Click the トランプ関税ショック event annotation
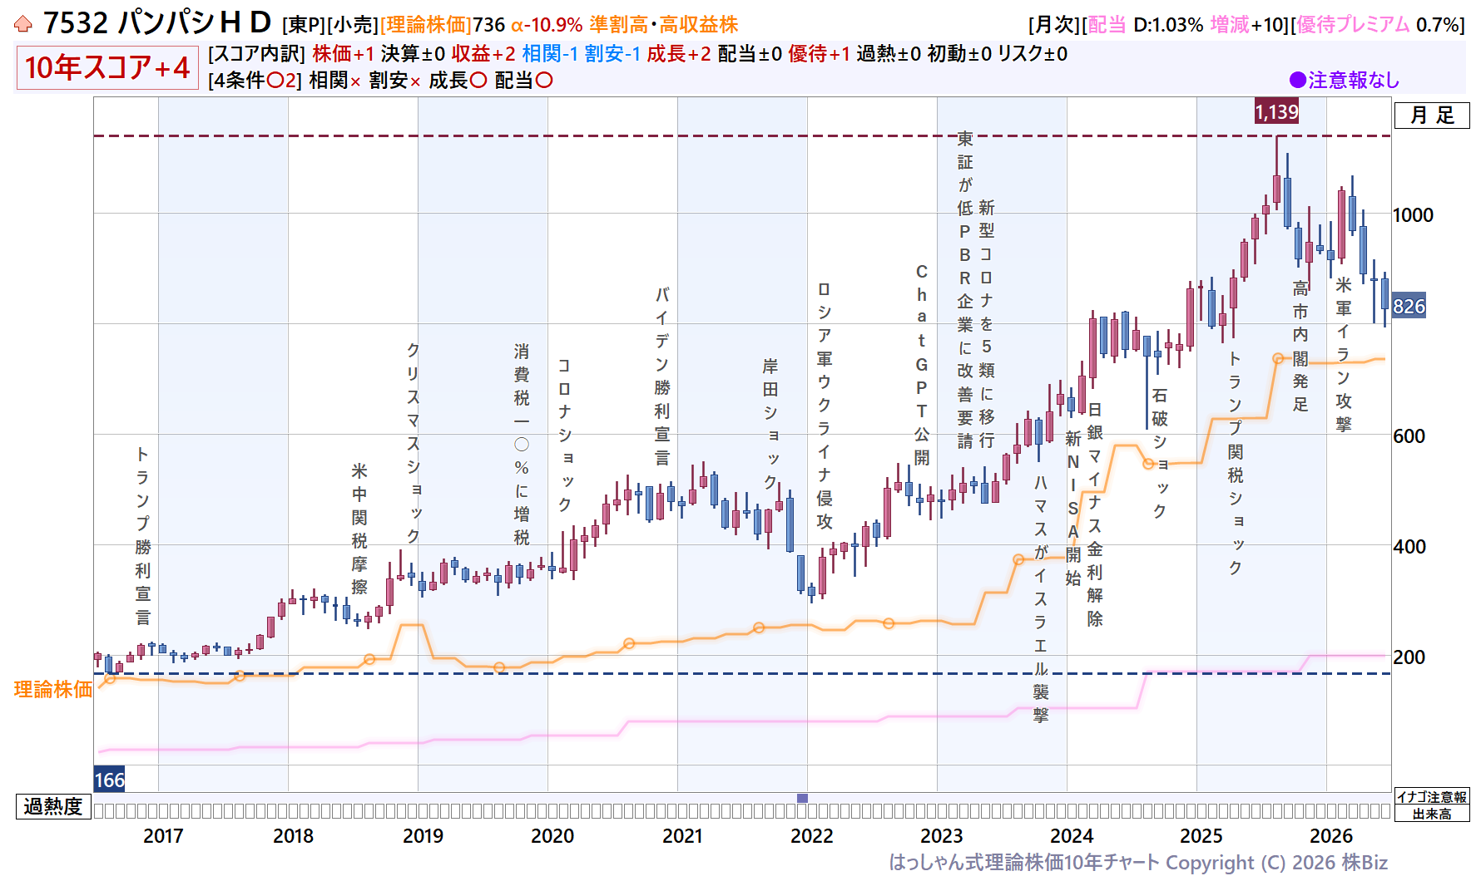Screen dimensions: 1481x876 (x=1236, y=463)
